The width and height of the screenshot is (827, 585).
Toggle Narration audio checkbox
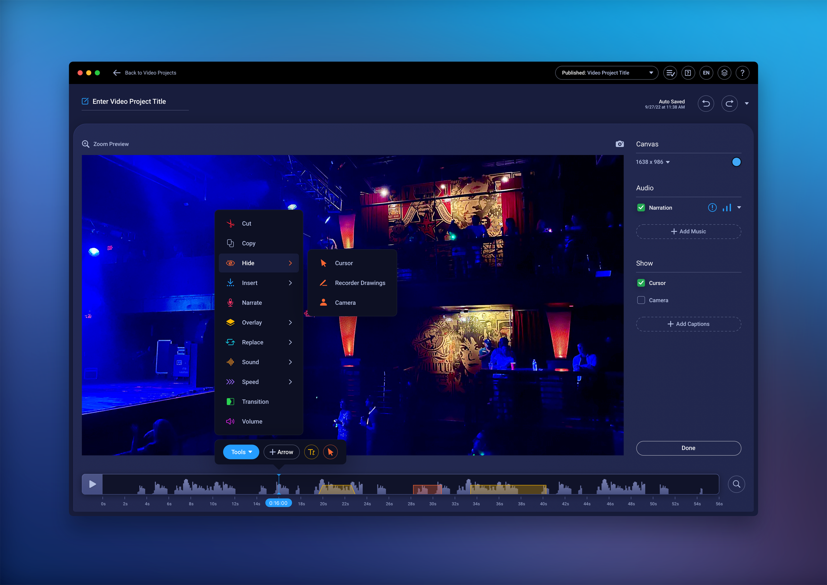[641, 208]
